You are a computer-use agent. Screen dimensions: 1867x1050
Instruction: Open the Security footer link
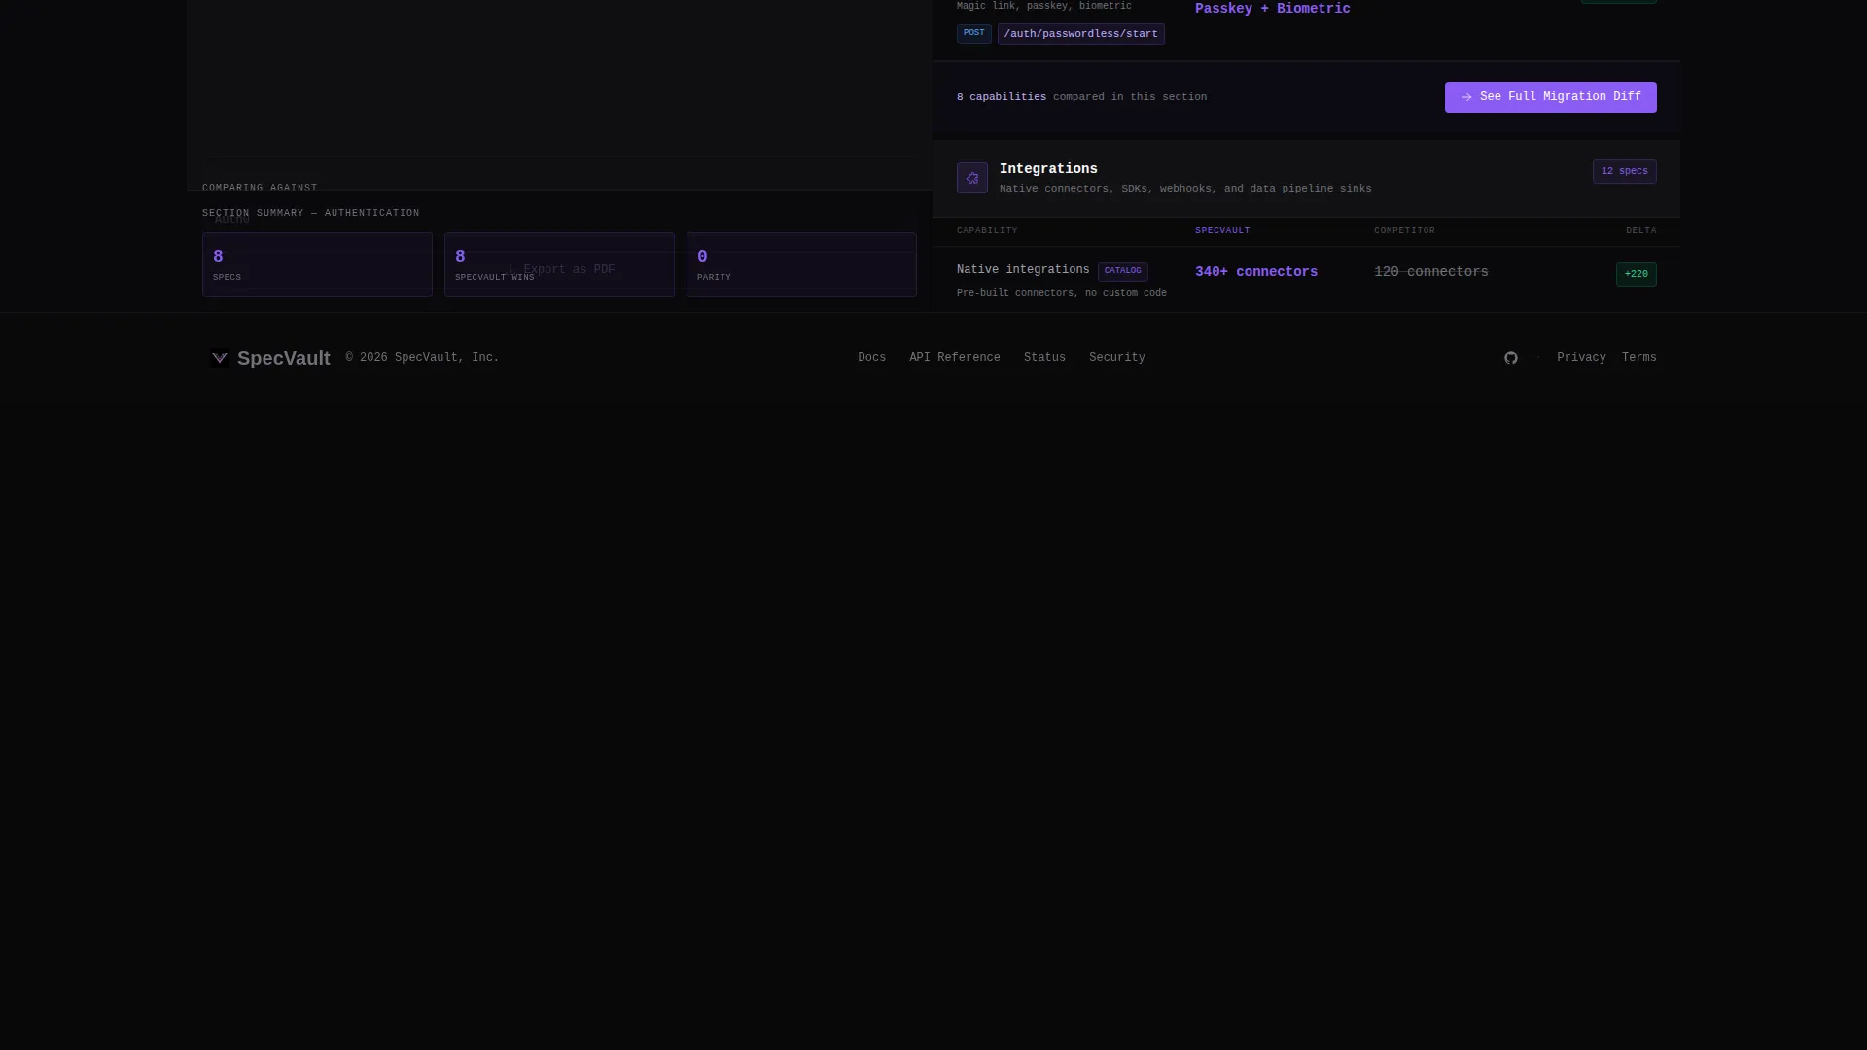(x=1116, y=358)
